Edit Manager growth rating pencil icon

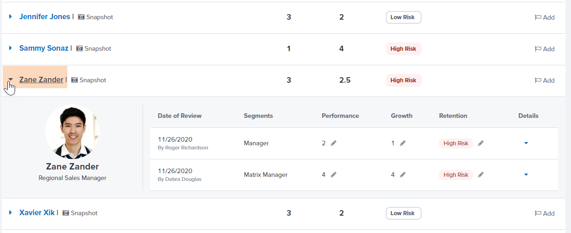point(402,143)
